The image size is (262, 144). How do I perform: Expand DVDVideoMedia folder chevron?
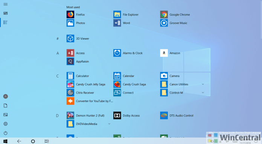[109, 124]
